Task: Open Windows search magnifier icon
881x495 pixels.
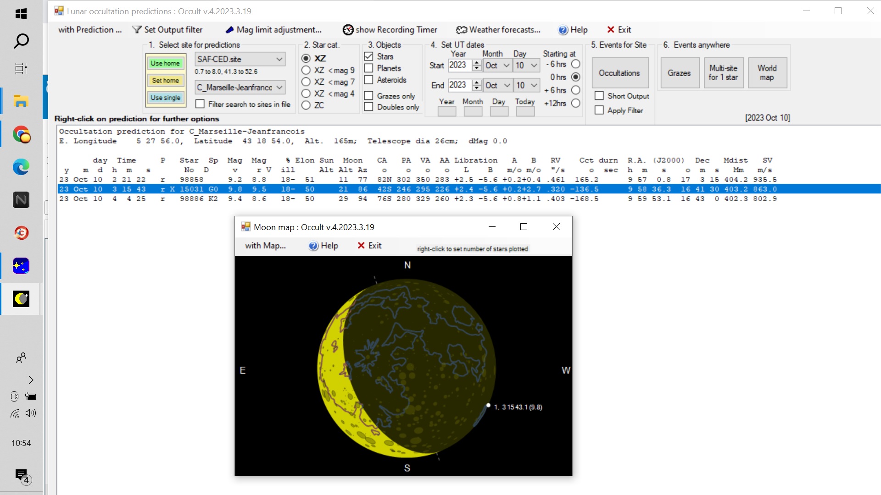Action: [x=21, y=41]
